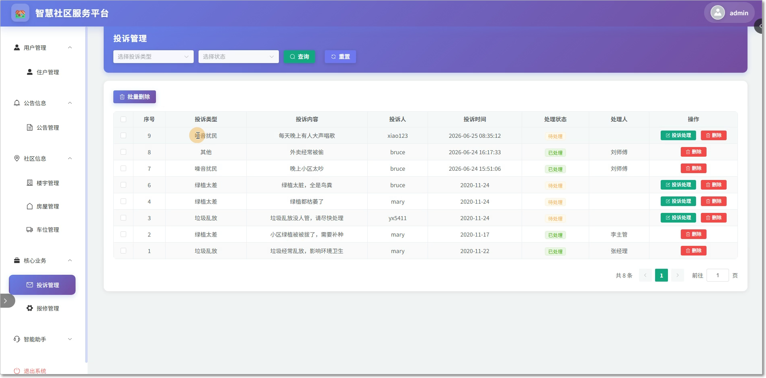Open 公告管理 page
Viewport: 766px width, 378px height.
[x=42, y=127]
